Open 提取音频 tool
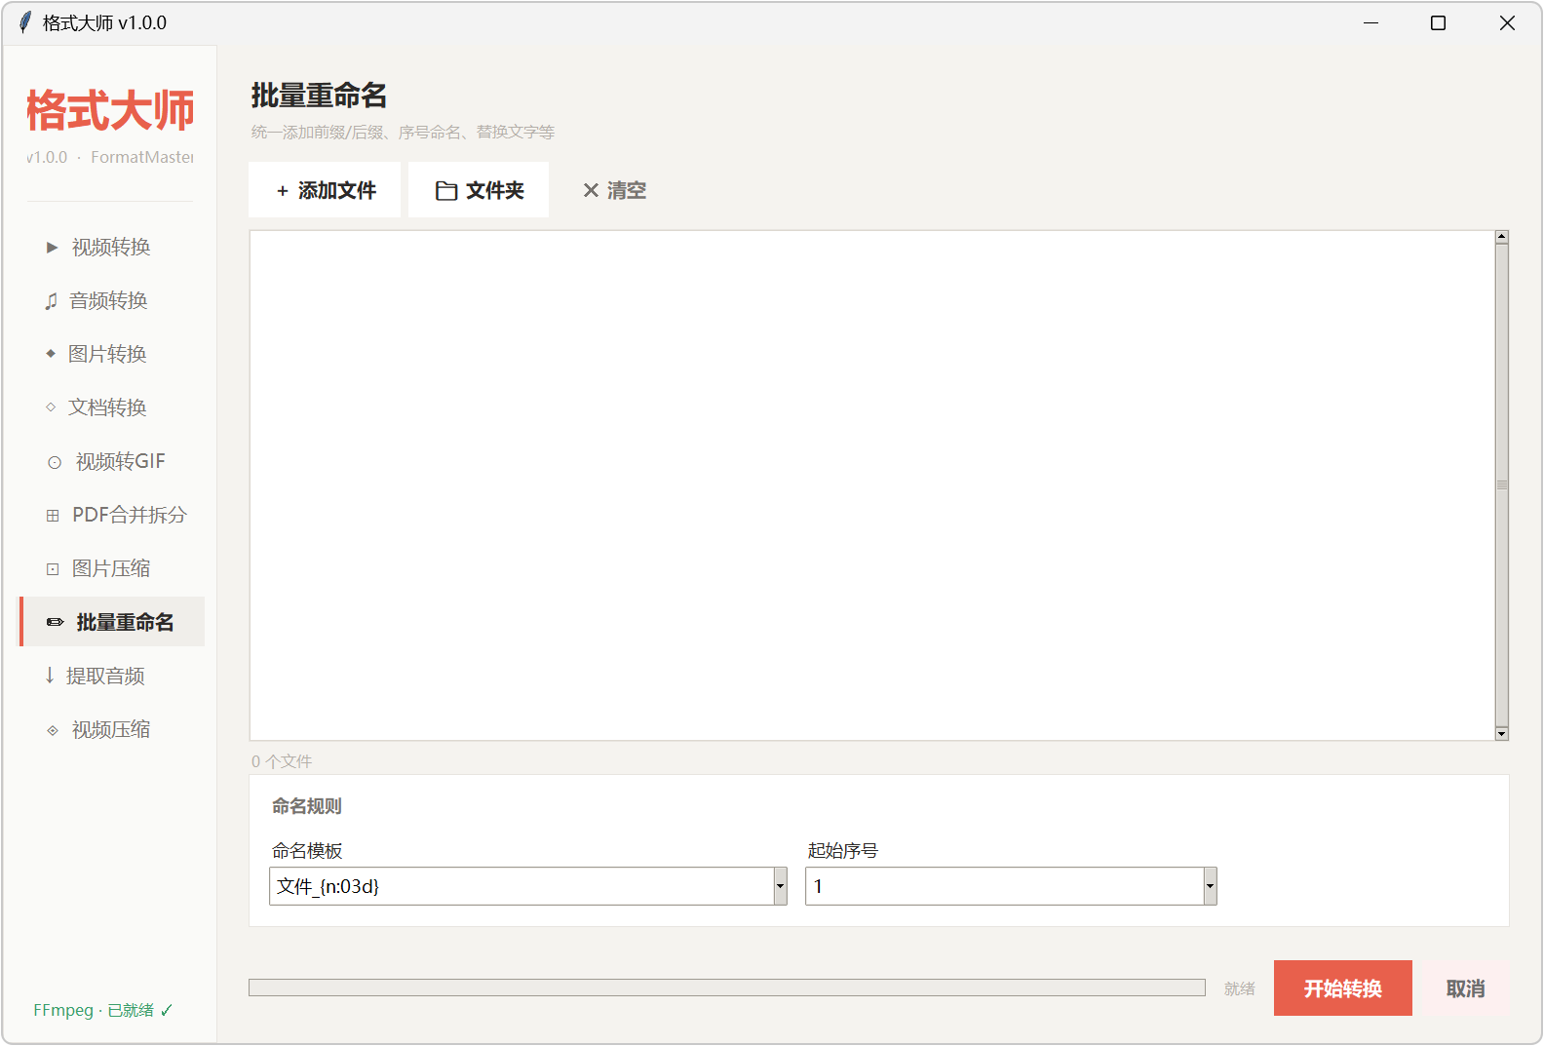The image size is (1544, 1046). tap(112, 676)
